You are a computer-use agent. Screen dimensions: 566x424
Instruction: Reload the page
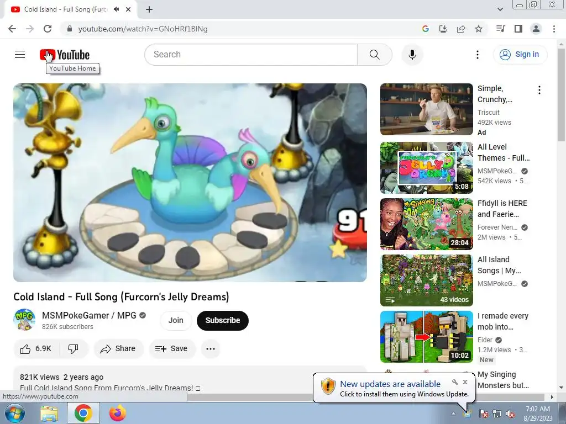pos(48,29)
